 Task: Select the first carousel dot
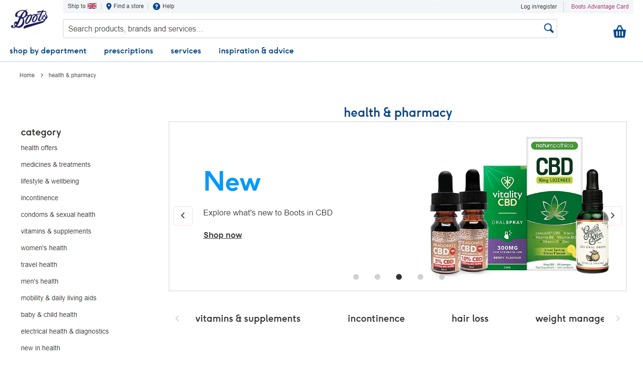coord(356,277)
